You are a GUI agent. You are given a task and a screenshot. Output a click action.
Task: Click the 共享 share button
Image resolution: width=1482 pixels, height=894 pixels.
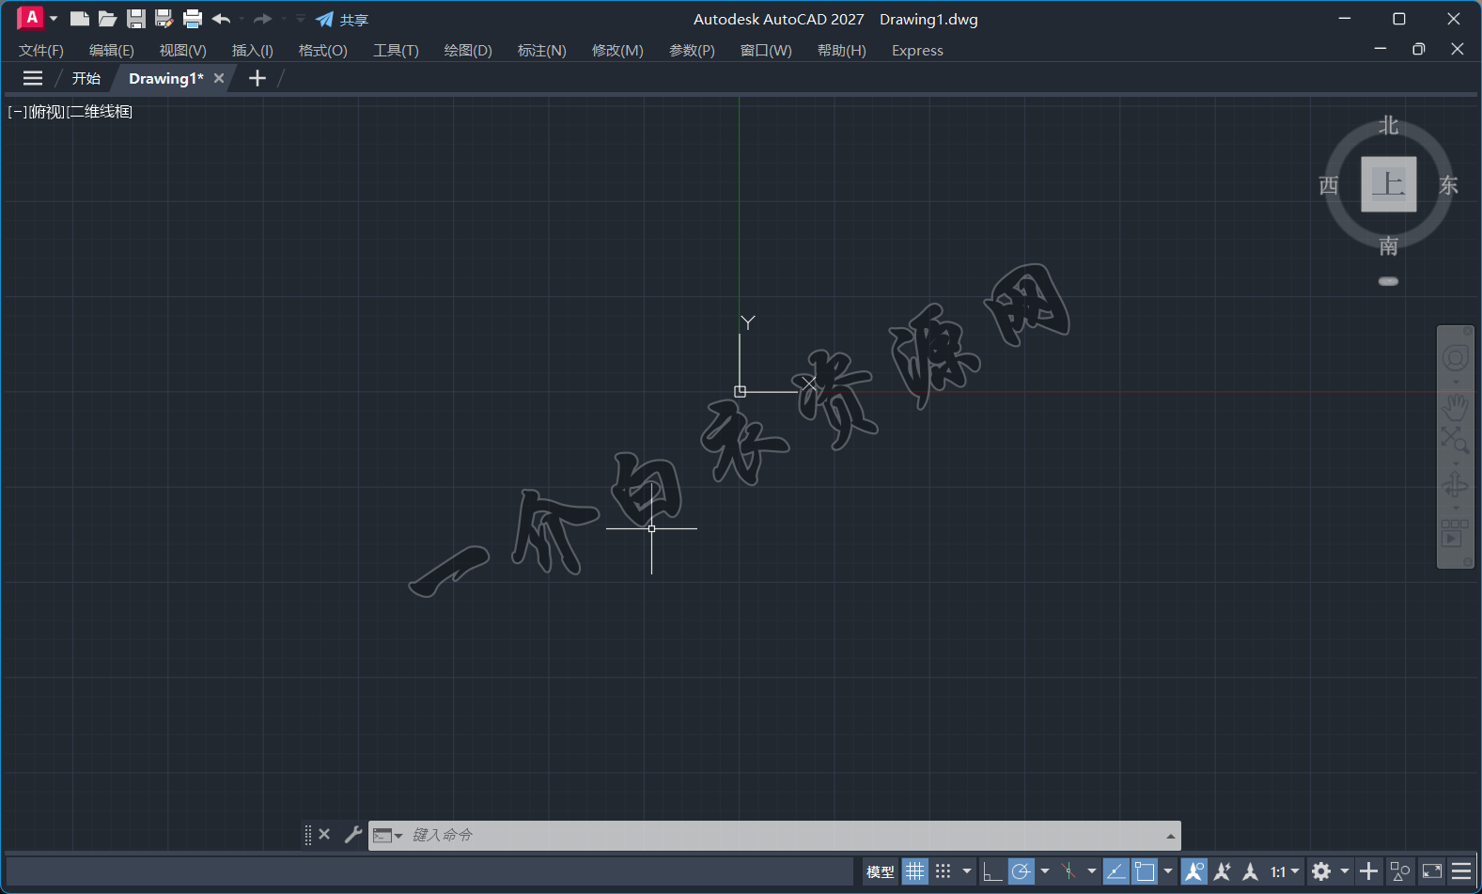click(342, 20)
